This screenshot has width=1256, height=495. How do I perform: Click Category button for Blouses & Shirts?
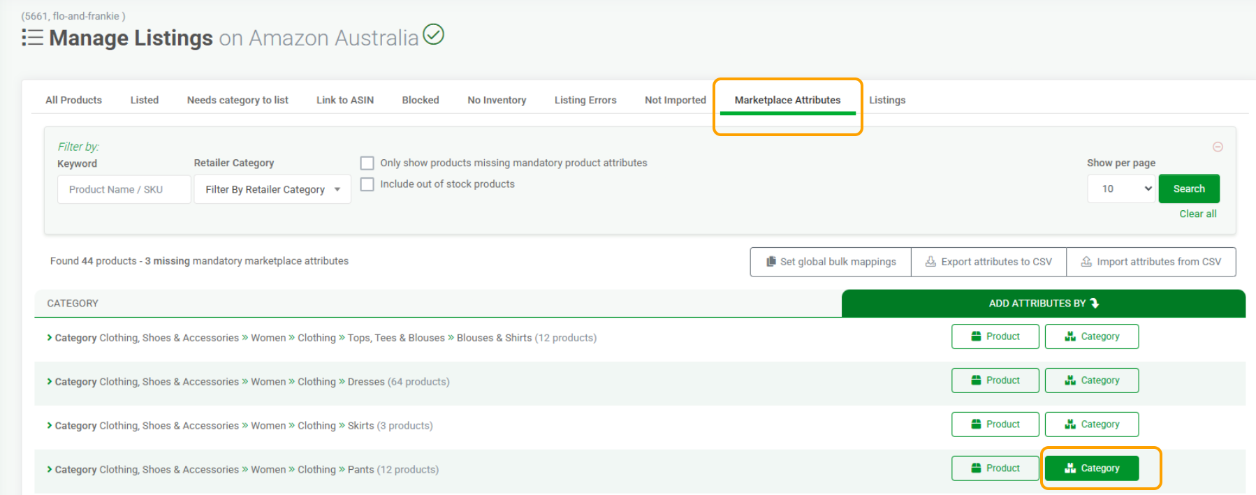coord(1091,337)
